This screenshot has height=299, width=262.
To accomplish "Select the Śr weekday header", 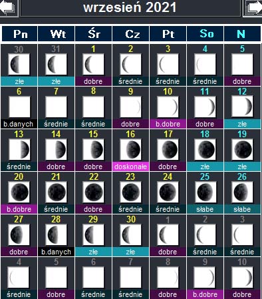I will click(94, 34).
